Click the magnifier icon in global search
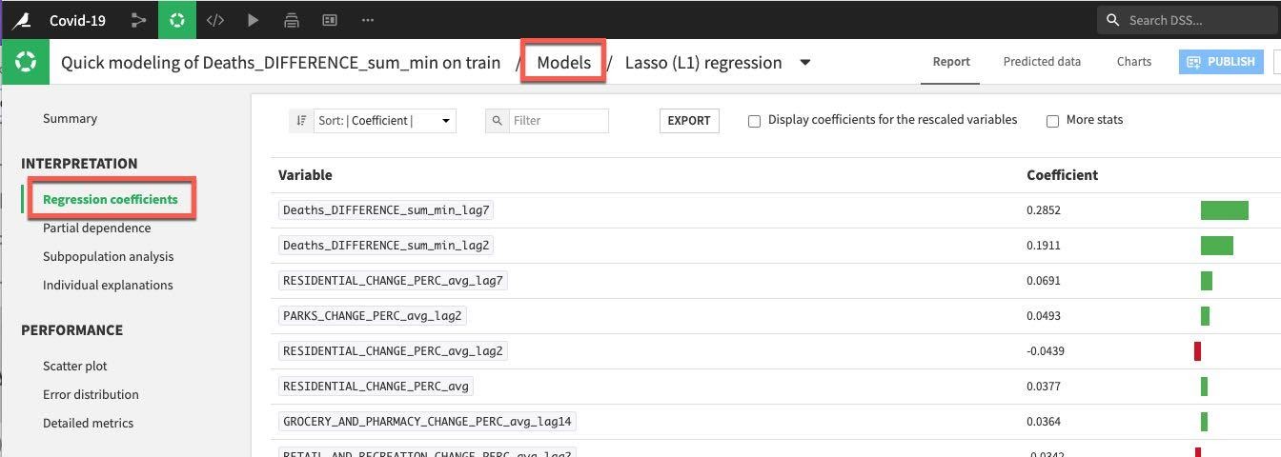The width and height of the screenshot is (1281, 457). click(x=1113, y=20)
